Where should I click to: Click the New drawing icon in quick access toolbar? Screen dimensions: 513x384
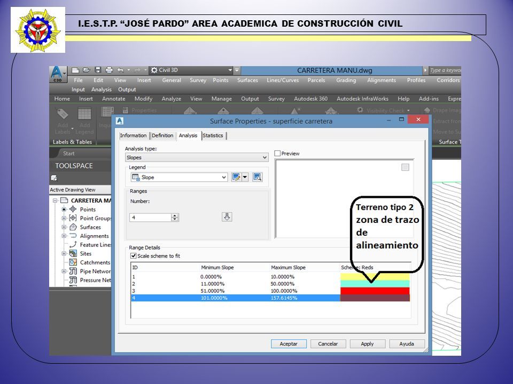click(75, 70)
